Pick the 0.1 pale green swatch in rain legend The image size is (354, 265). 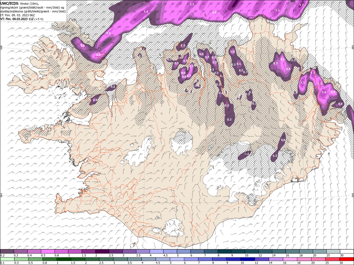click(x=7, y=259)
